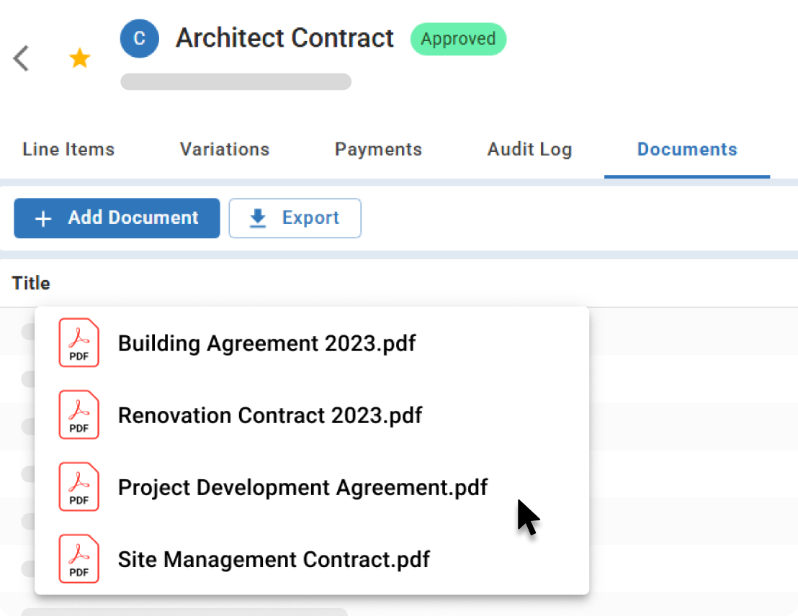
Task: Click the contract avatar with letter C
Action: point(139,38)
